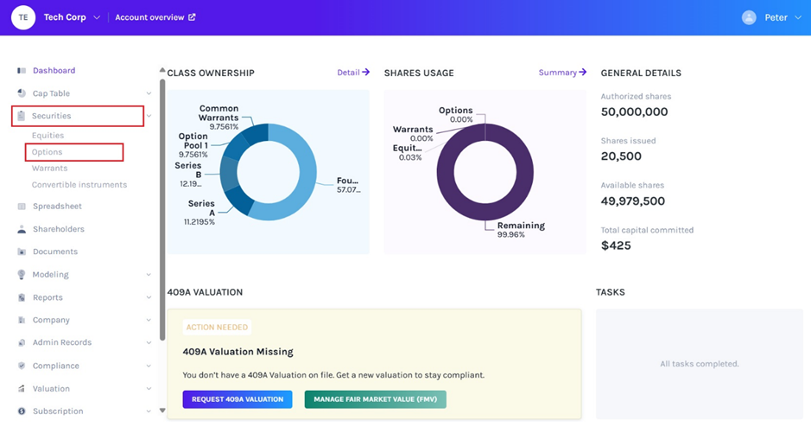811x427 pixels.
Task: Click the Modeling lightbulb icon
Action: tap(22, 275)
